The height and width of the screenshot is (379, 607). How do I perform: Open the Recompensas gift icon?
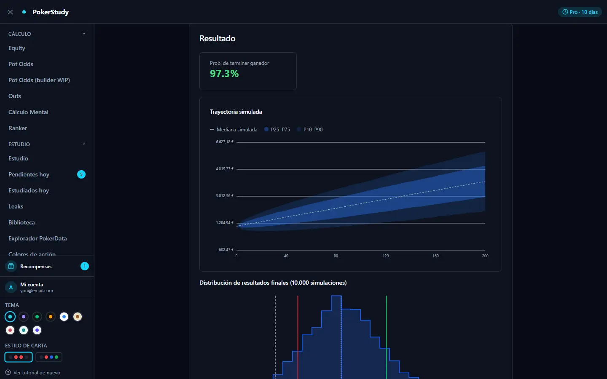point(11,266)
